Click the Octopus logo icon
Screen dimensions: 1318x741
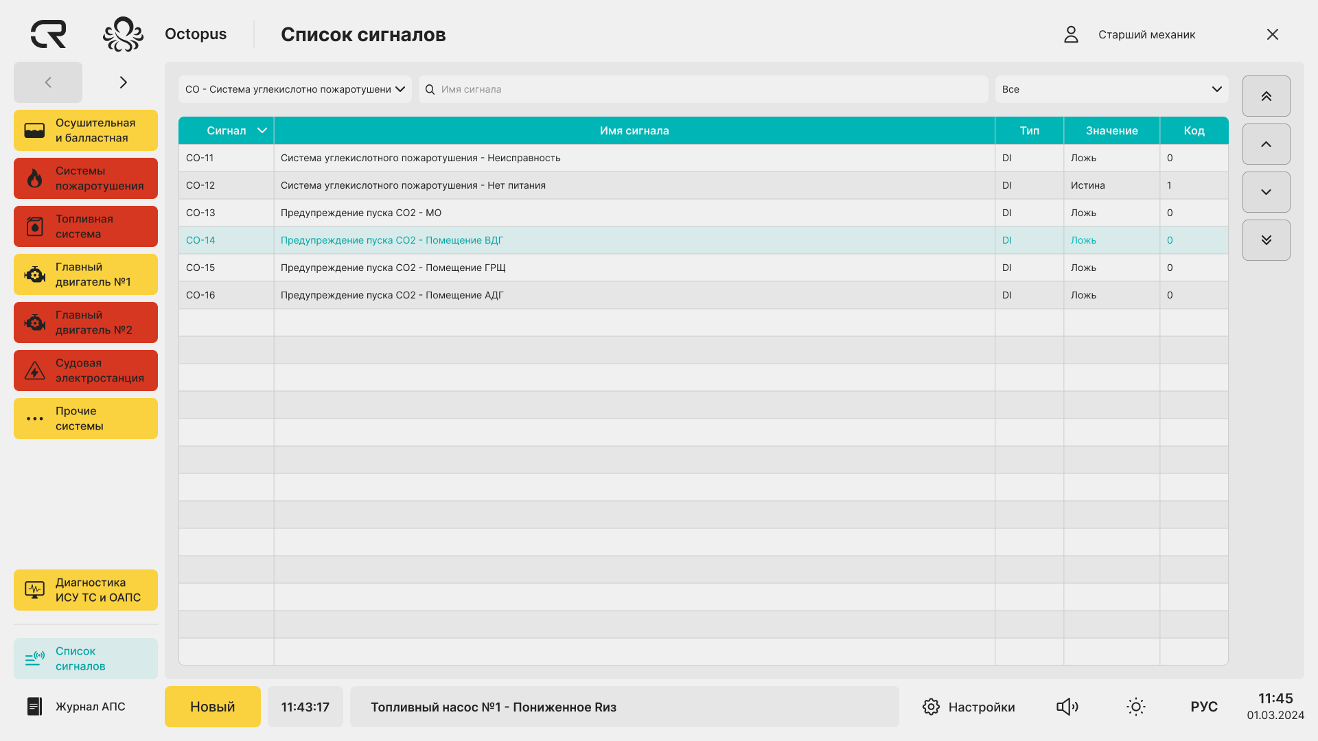click(123, 34)
